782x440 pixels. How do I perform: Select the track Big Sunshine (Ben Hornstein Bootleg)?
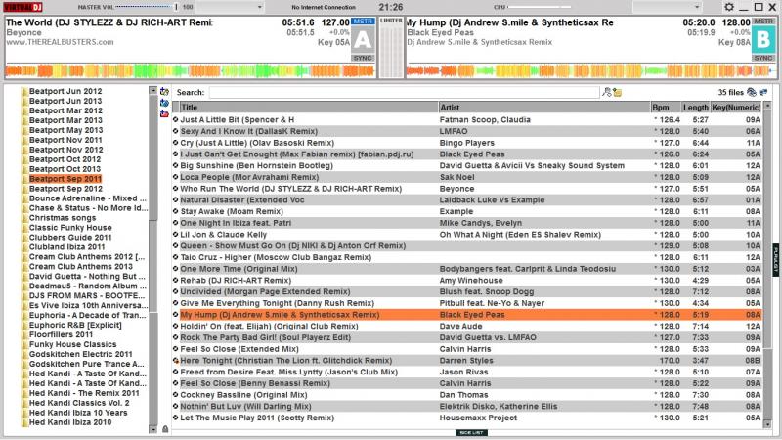point(467,165)
